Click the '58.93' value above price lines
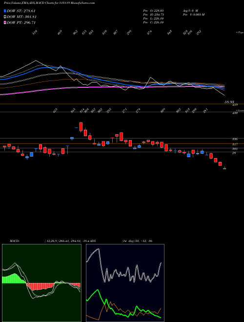The width and height of the screenshot is (244, 322). (230, 101)
